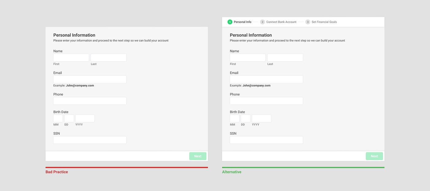The height and width of the screenshot is (191, 430).
Task: Click Bad Practice caption text
Action: coord(57,172)
